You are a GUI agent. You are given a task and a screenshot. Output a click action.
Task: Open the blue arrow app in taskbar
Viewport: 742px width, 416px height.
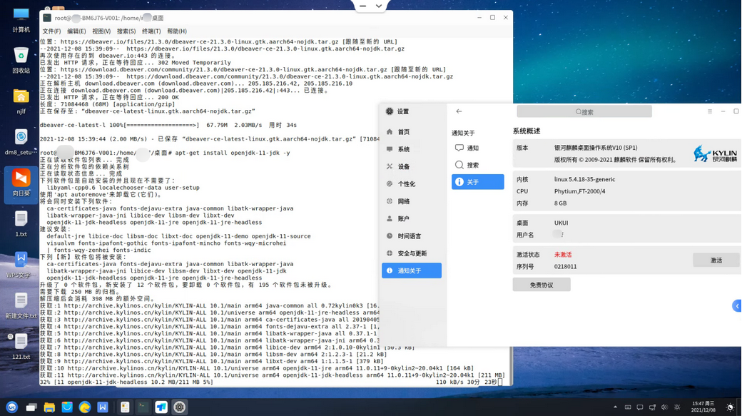161,407
